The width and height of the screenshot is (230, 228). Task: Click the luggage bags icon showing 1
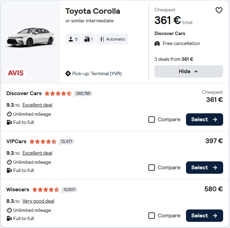click(x=87, y=39)
